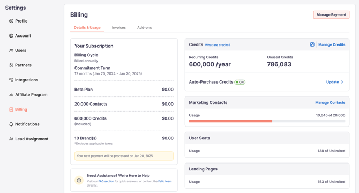Image resolution: width=359 pixels, height=193 pixels.
Task: Click the Manage Payment button
Action: click(331, 14)
